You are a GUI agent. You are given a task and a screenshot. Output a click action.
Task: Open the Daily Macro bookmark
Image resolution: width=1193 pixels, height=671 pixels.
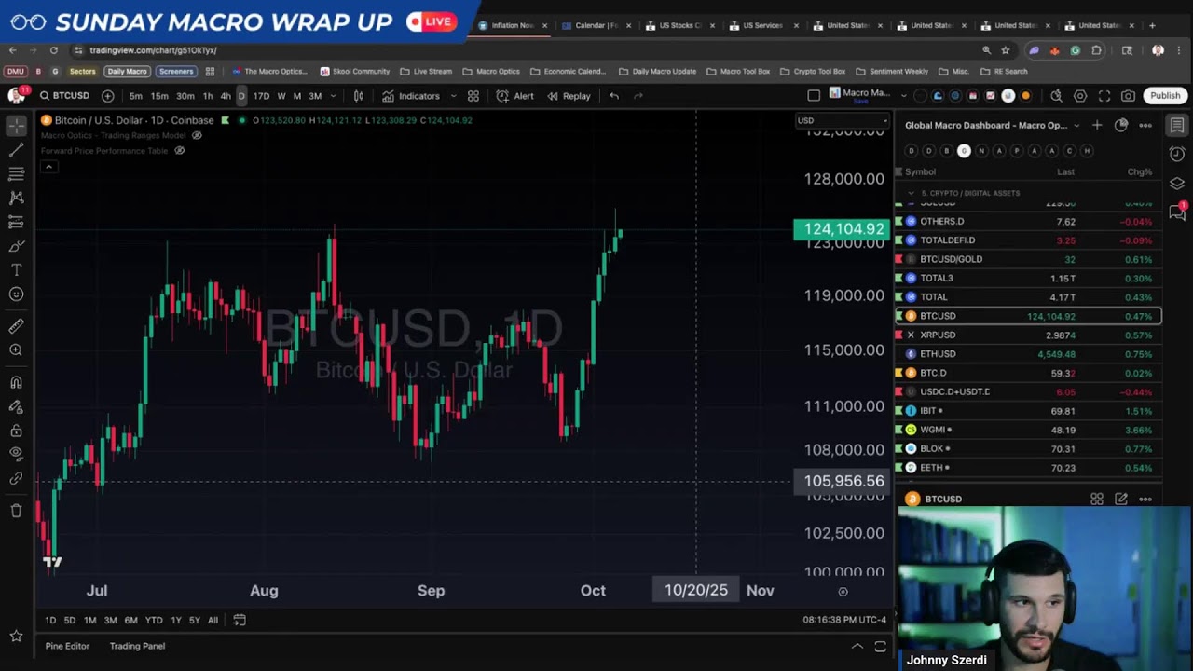[x=126, y=71]
